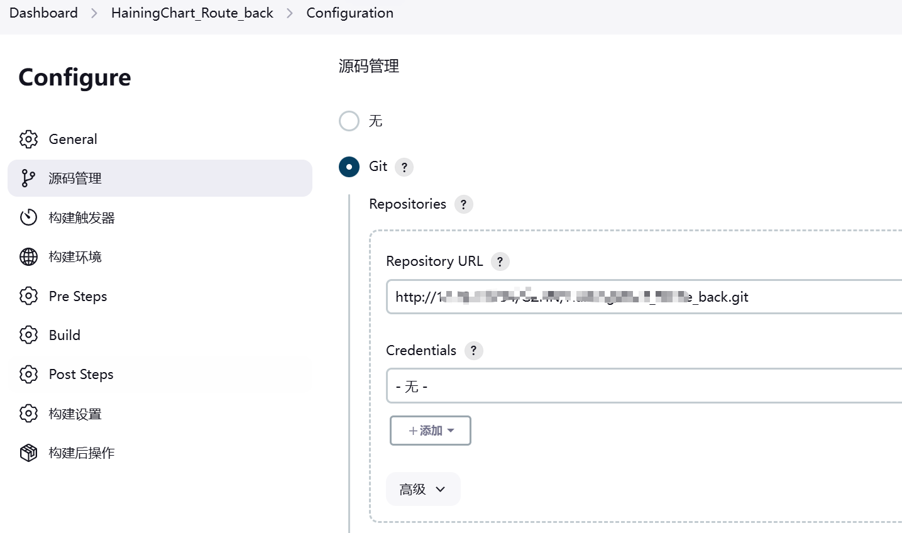Go to Build section label
902x533 pixels.
click(x=65, y=335)
